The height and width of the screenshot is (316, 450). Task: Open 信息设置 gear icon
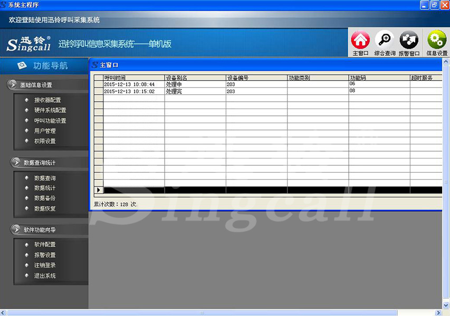(x=436, y=41)
